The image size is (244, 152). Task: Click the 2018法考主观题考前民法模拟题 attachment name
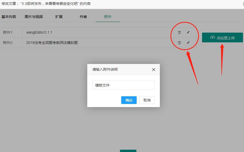pos(52,43)
